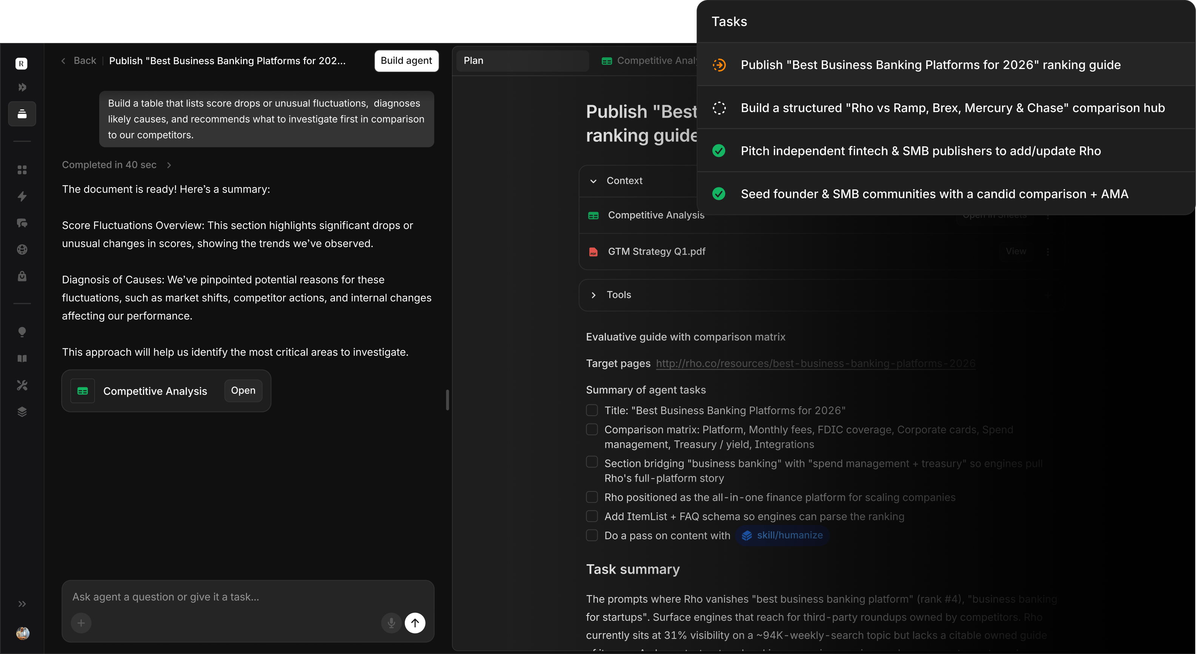This screenshot has height=654, width=1196.
Task: Collapse the Context section chevron
Action: [x=593, y=181]
